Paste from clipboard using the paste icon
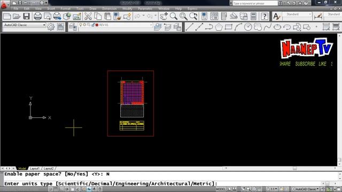 (107, 17)
